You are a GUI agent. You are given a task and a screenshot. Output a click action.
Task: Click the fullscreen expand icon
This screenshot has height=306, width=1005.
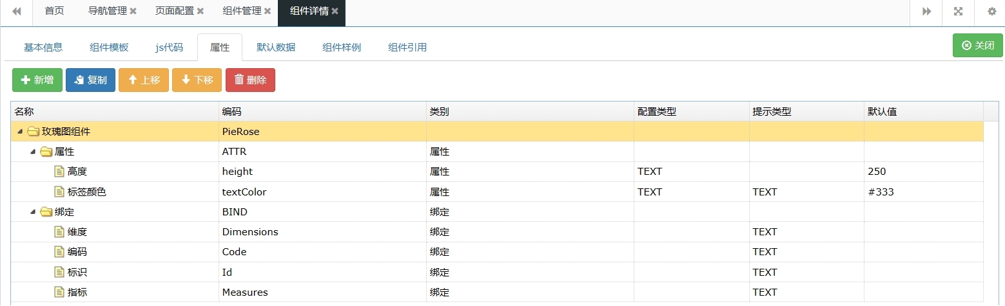(x=958, y=11)
